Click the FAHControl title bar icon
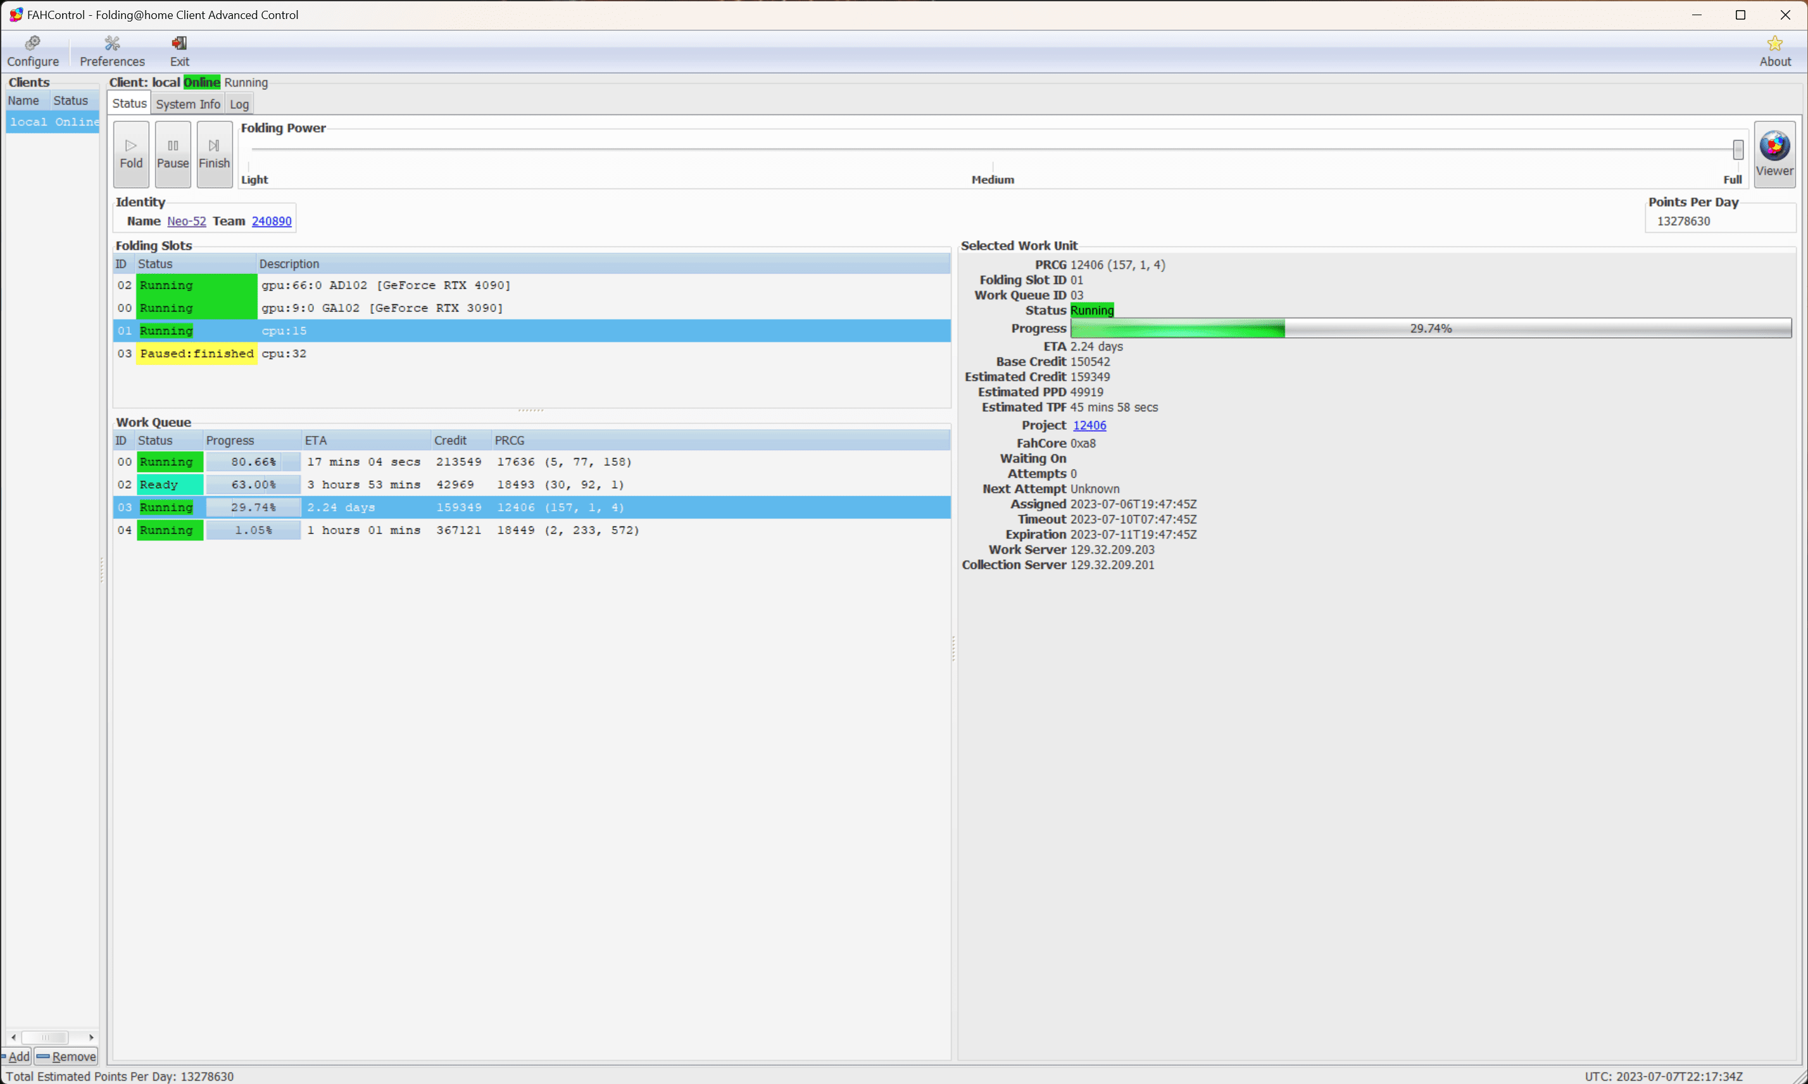 (x=15, y=15)
